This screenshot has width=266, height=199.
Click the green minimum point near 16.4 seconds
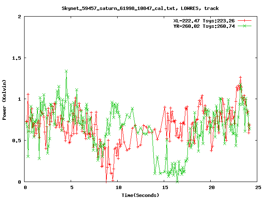(x=177, y=182)
